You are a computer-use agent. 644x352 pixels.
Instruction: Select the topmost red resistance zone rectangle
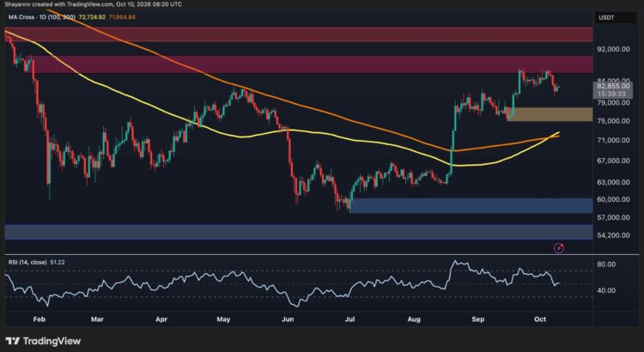click(x=299, y=34)
